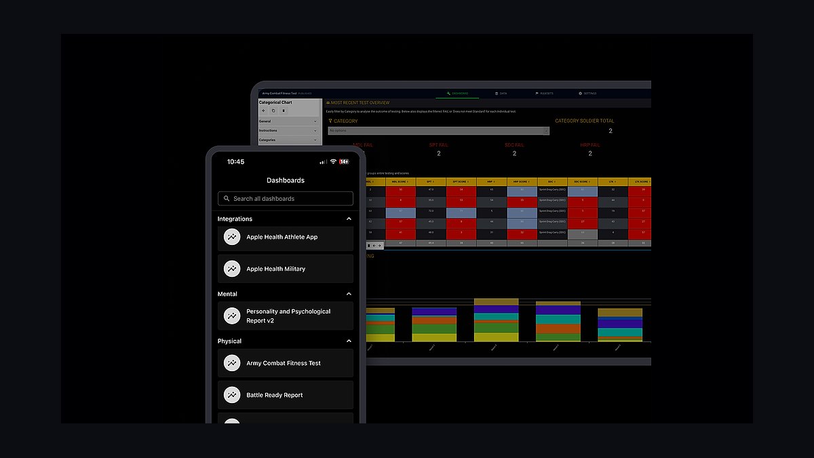Open Battle Ready Report dashboard
The width and height of the screenshot is (814, 458).
coord(286,395)
